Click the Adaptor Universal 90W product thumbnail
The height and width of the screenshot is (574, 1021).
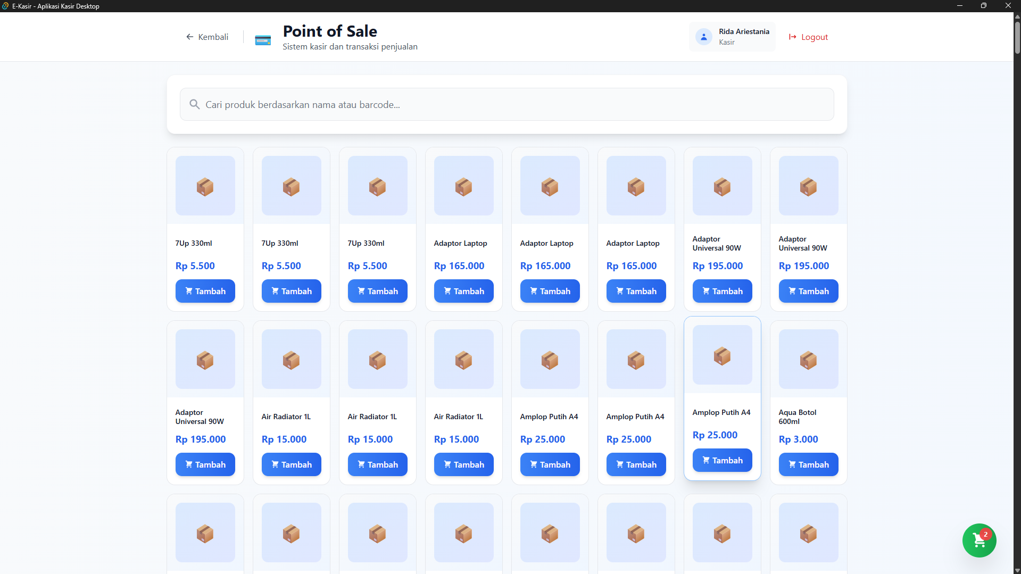click(x=722, y=186)
